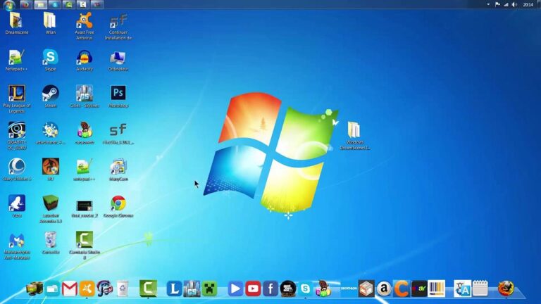Image resolution: width=541 pixels, height=304 pixels.
Task: Open Malwarebytes Anti-Malware shortcut
Action: (x=17, y=246)
